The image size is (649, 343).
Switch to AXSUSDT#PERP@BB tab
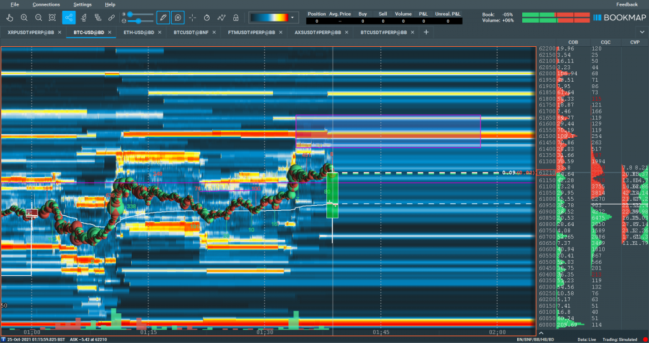click(x=318, y=32)
